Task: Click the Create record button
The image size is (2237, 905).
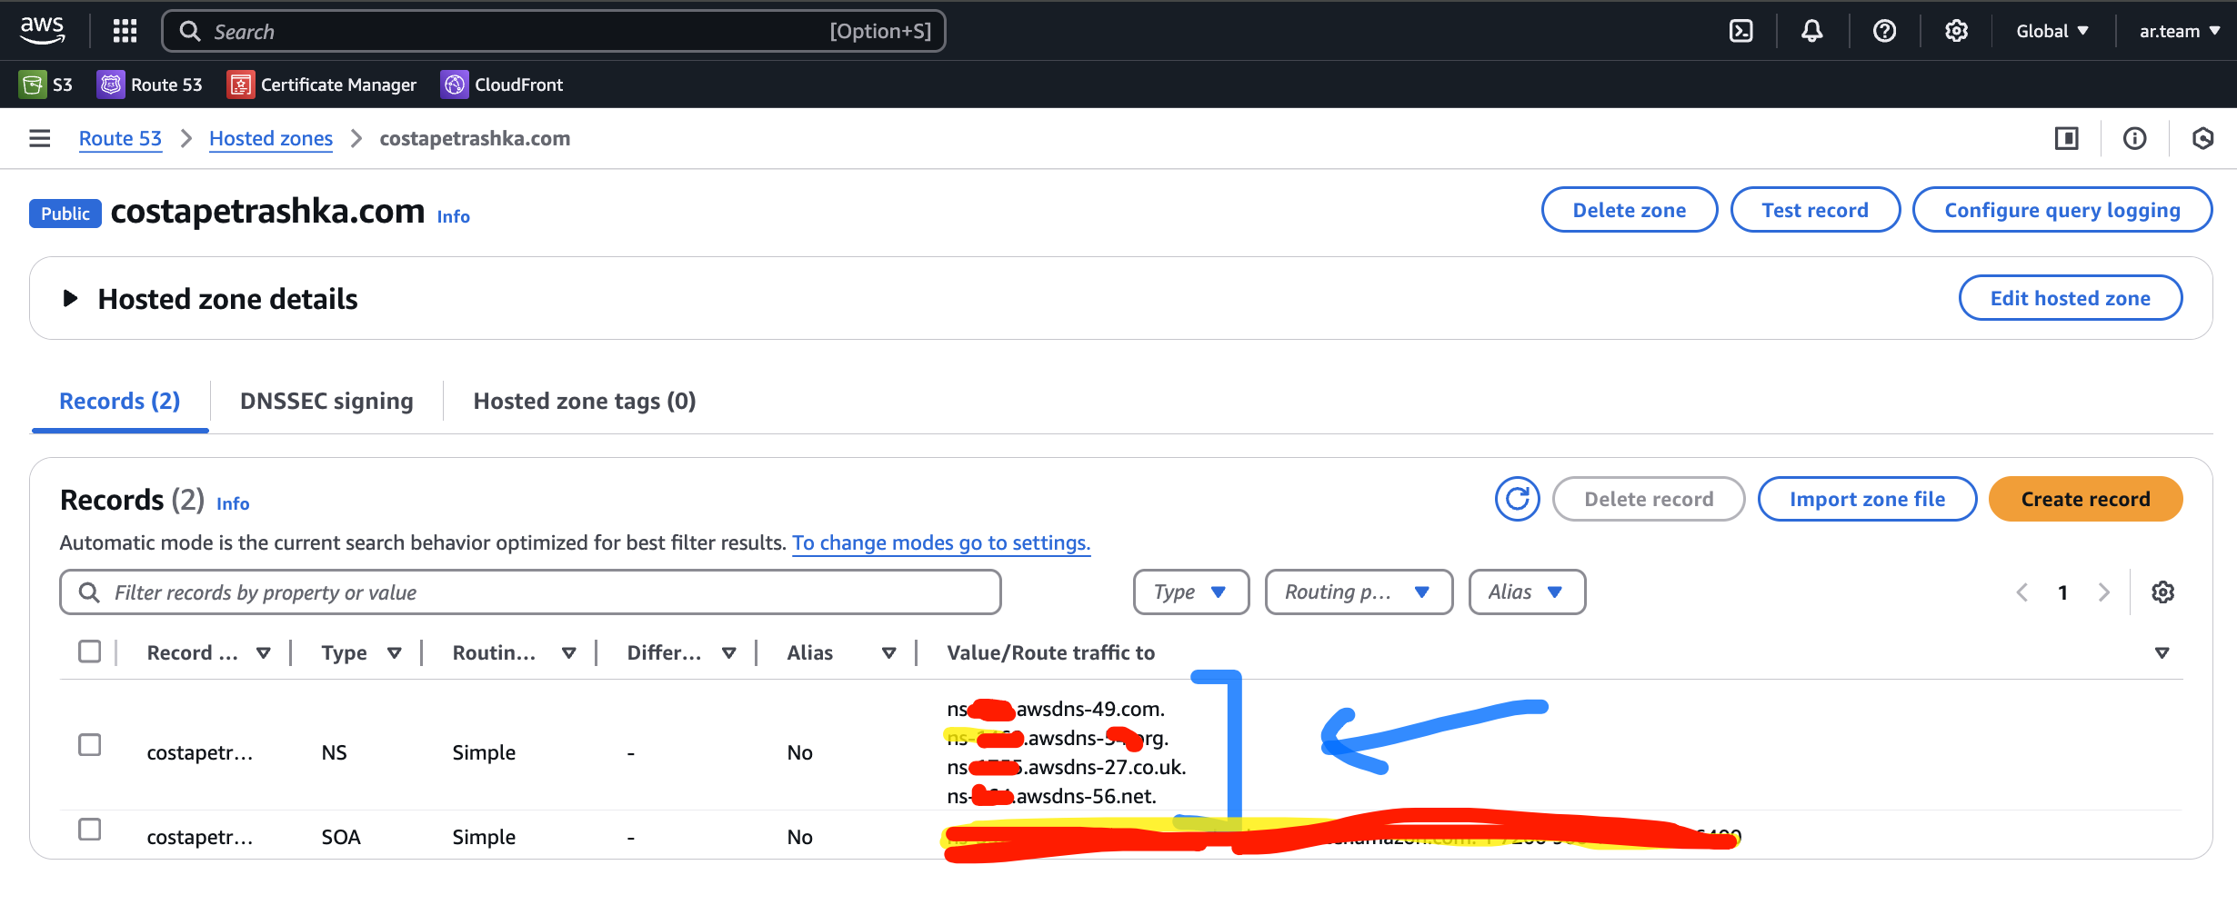Action: (2084, 499)
